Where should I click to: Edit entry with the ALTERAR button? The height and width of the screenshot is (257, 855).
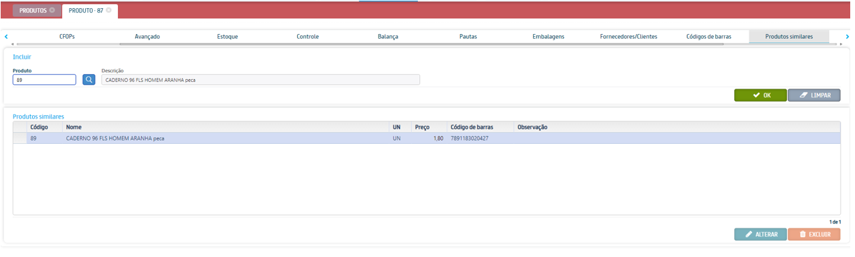click(760, 235)
